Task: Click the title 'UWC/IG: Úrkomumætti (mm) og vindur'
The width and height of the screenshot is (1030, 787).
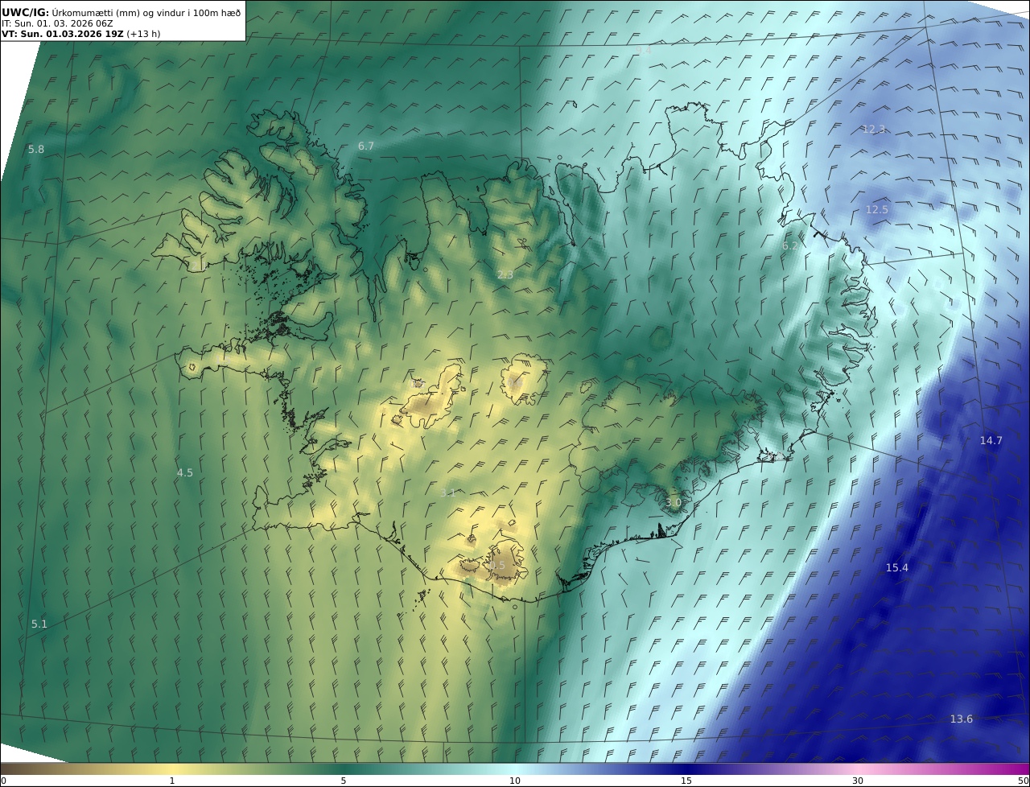Action: (122, 12)
